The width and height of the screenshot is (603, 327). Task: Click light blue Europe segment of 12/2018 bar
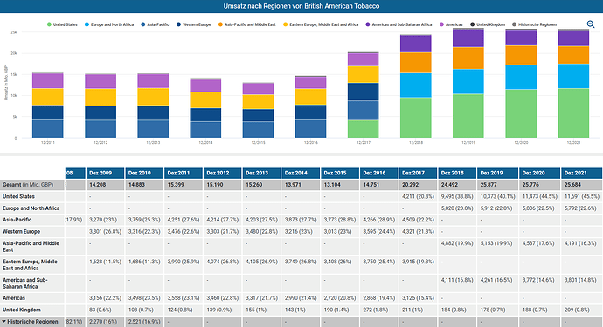click(416, 85)
